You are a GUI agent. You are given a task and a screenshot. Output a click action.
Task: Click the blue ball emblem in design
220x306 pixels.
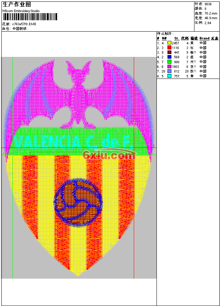pyautogui.click(x=78, y=202)
